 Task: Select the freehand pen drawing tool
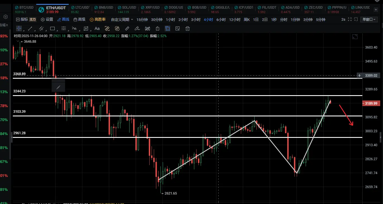(137, 28)
